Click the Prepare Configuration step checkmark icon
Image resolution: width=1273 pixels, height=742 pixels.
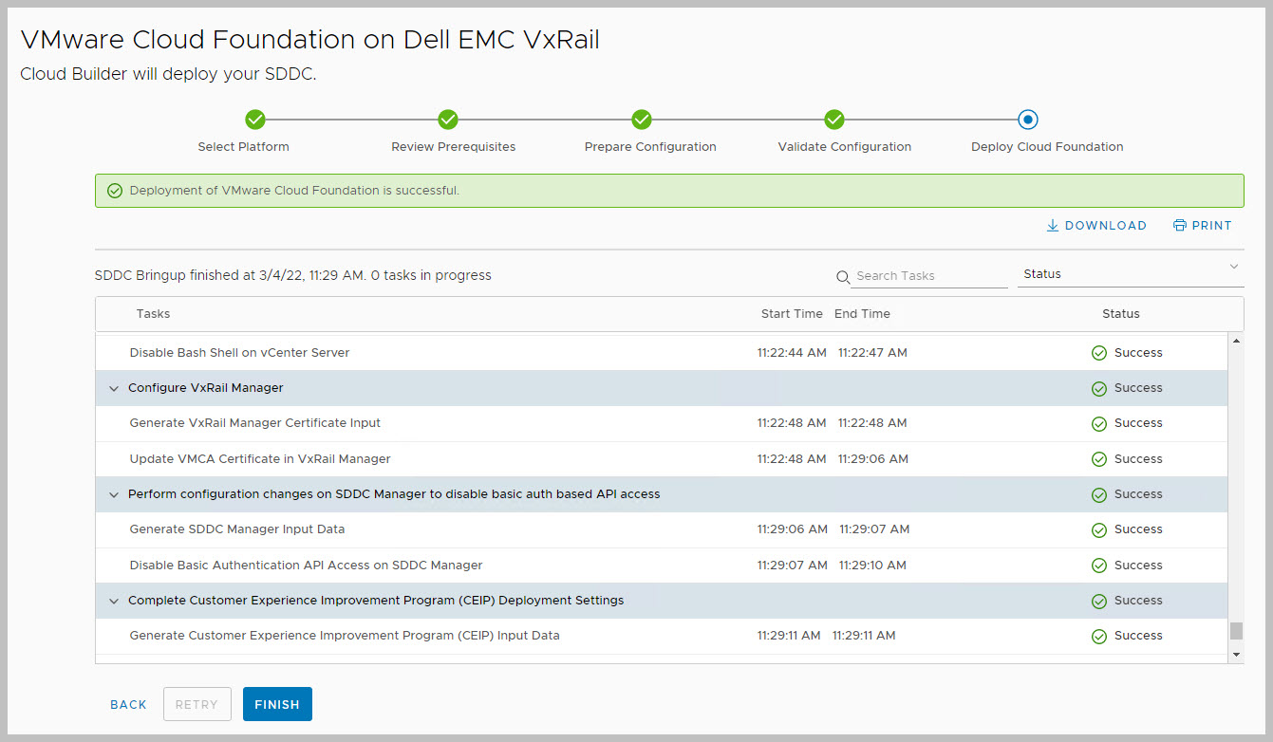pyautogui.click(x=642, y=120)
